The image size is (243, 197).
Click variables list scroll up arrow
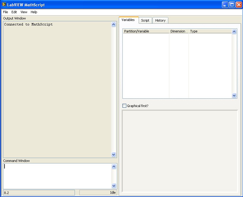(234, 32)
